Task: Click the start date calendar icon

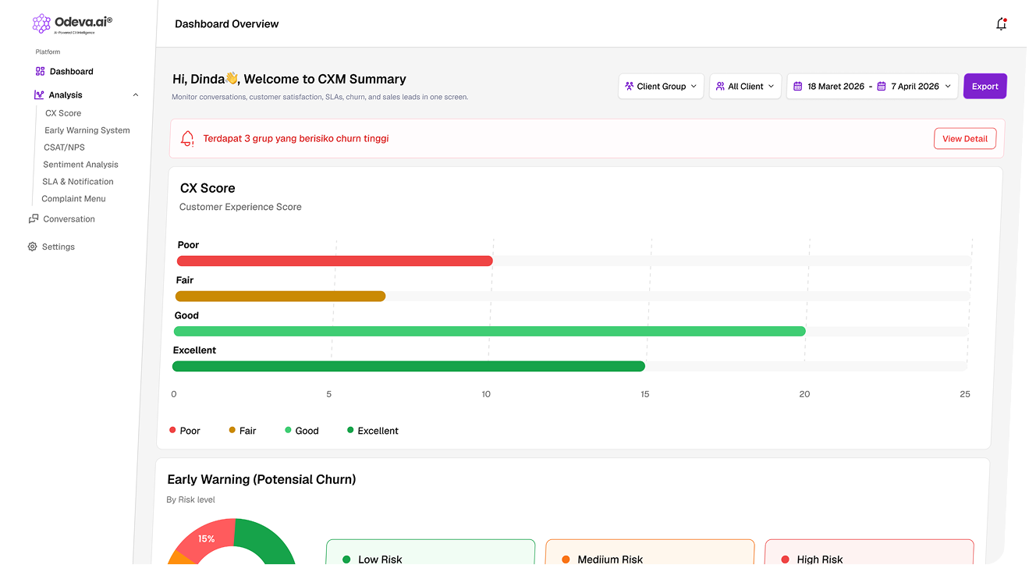Action: click(x=798, y=87)
